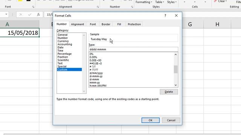Select d/mm/yyyy format code

pyautogui.click(x=96, y=73)
